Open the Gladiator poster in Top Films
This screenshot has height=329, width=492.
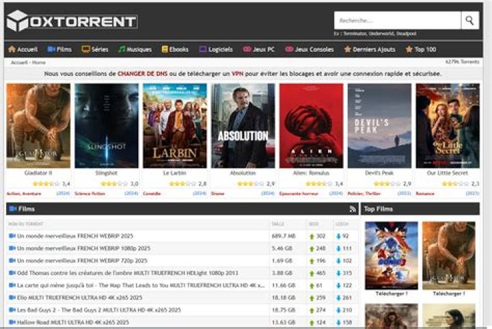449,256
